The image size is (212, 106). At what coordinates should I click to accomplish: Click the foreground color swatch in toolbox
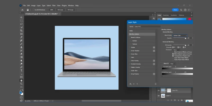click(x=21, y=93)
